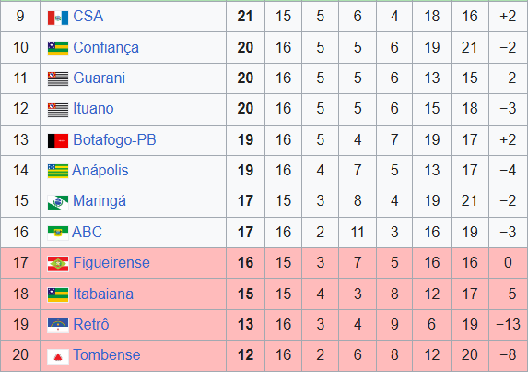Click the Paraíba flag beside Botafogo-PB
This screenshot has width=528, height=372.
(x=58, y=140)
